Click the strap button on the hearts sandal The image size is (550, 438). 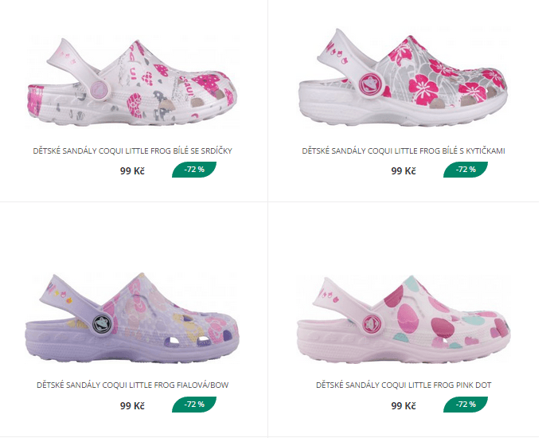[x=101, y=88]
